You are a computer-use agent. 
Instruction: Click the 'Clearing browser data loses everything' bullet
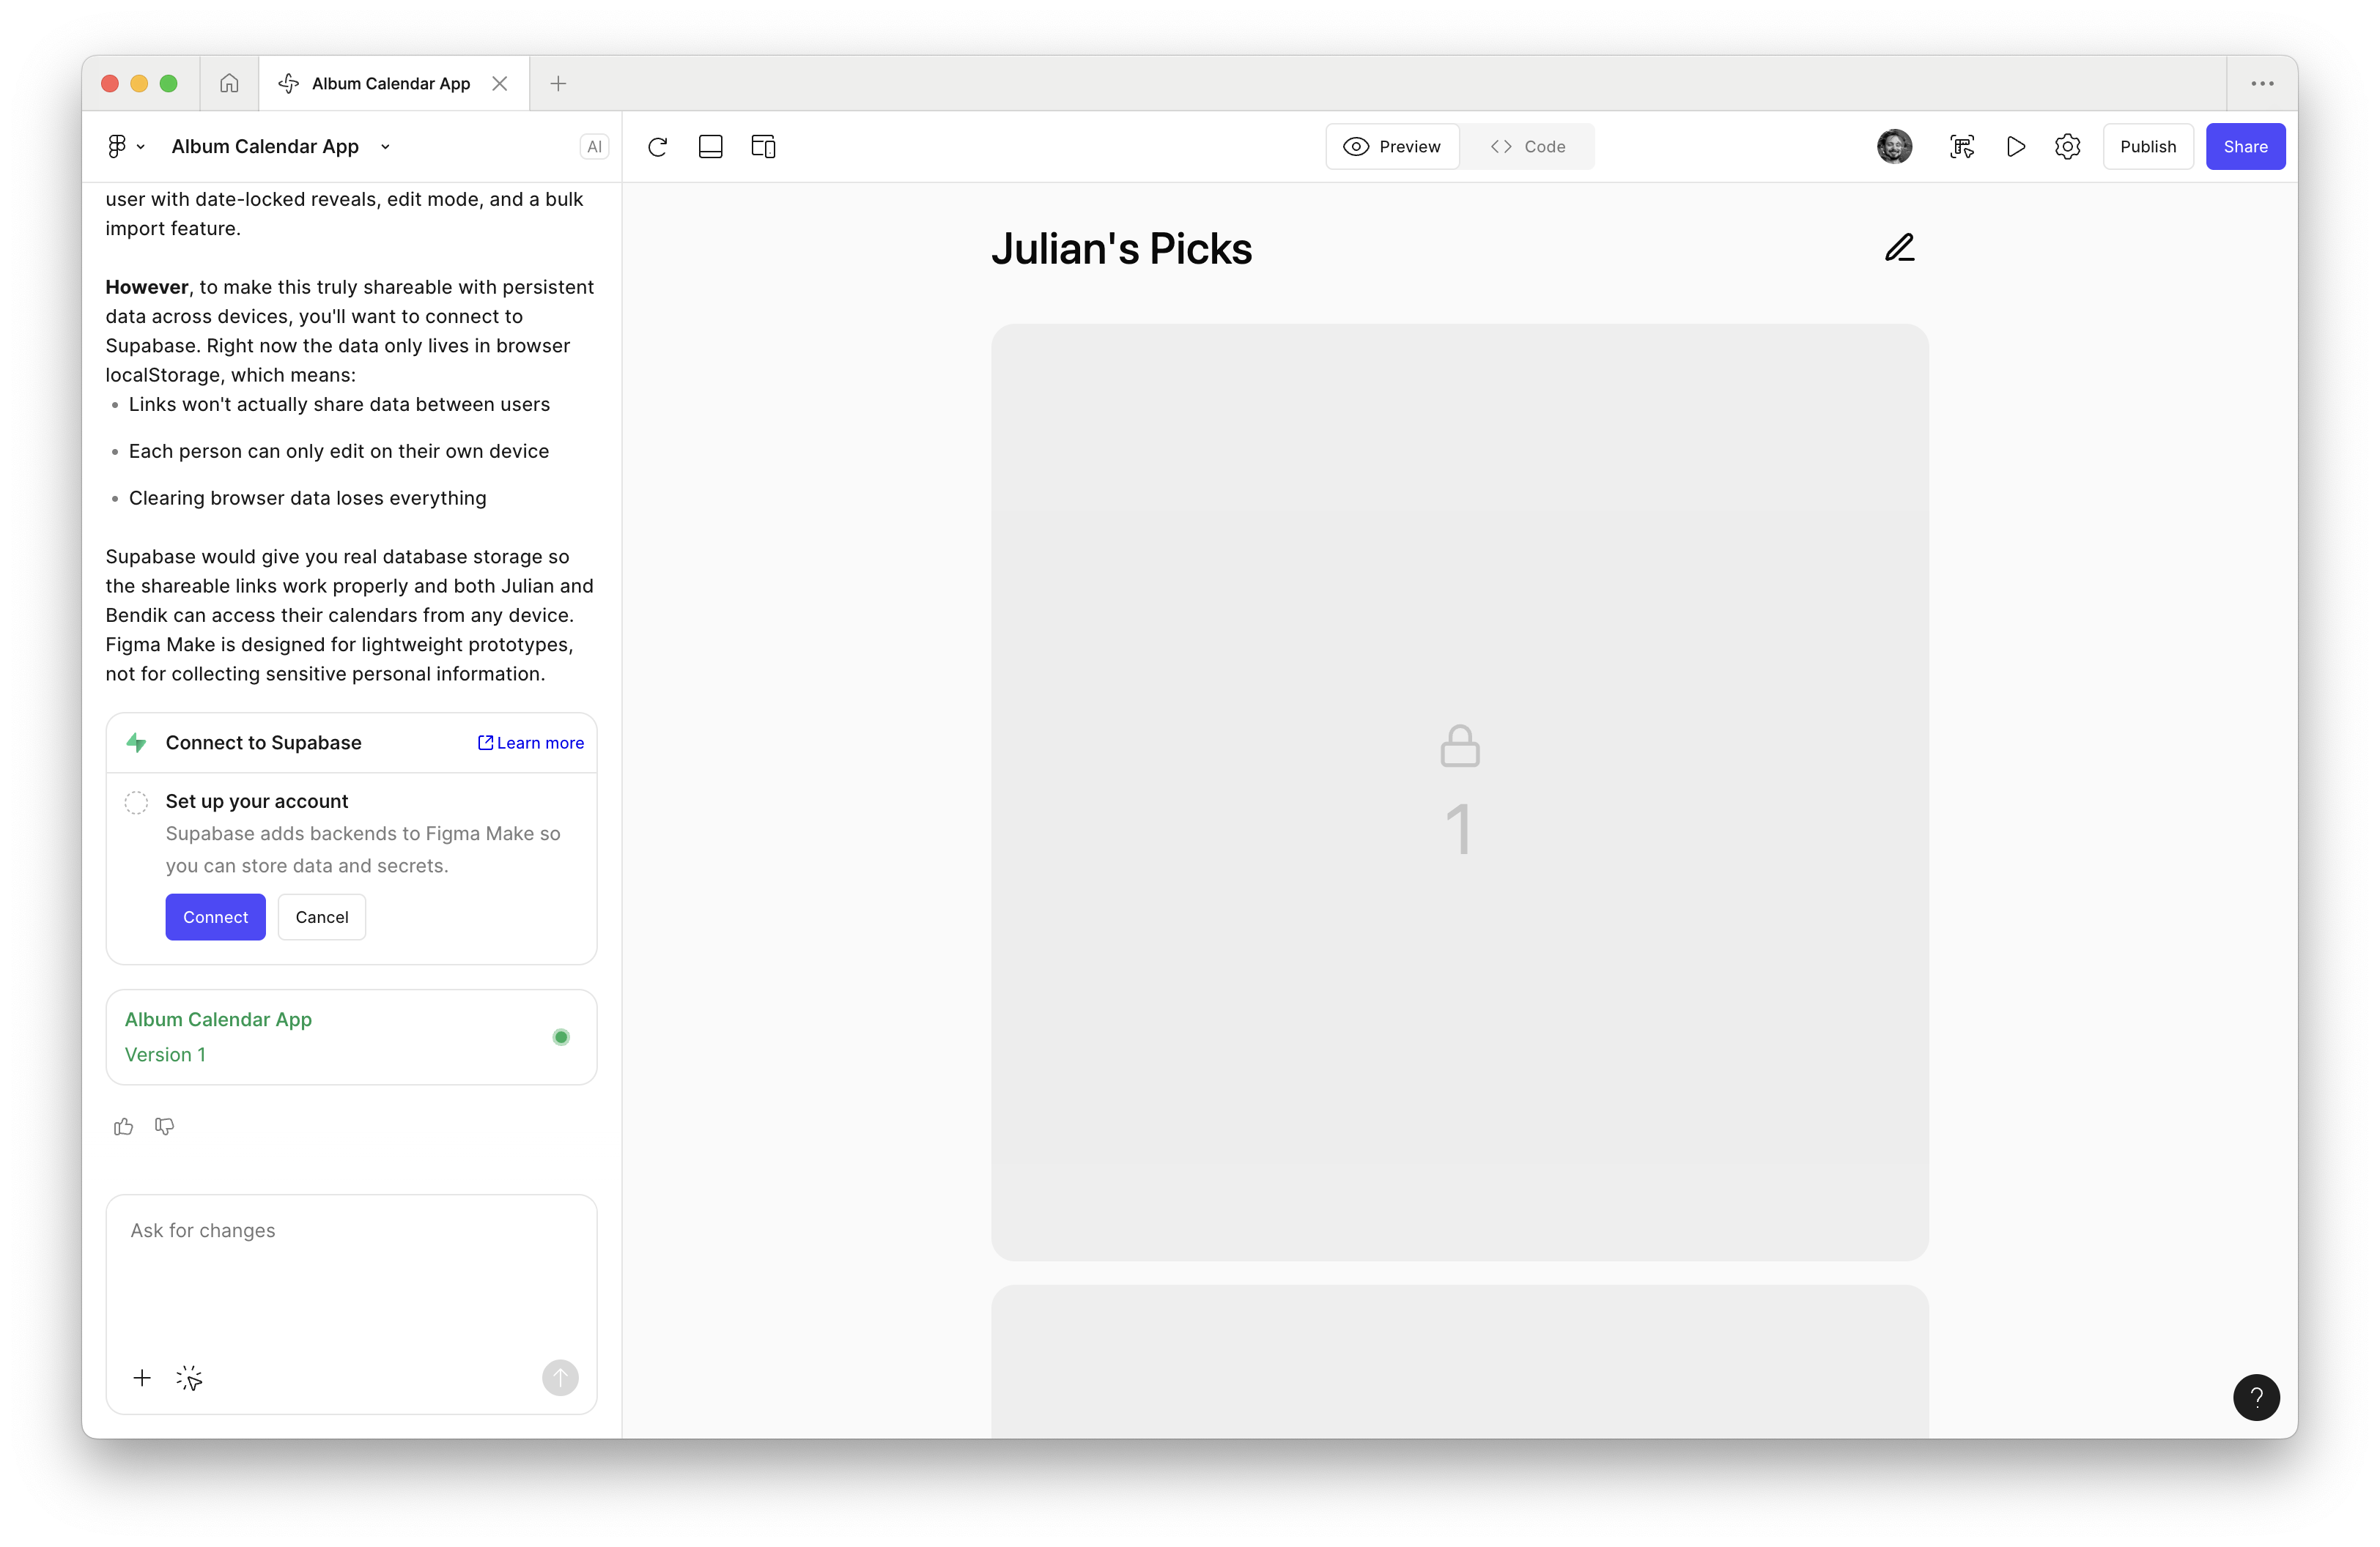(307, 497)
